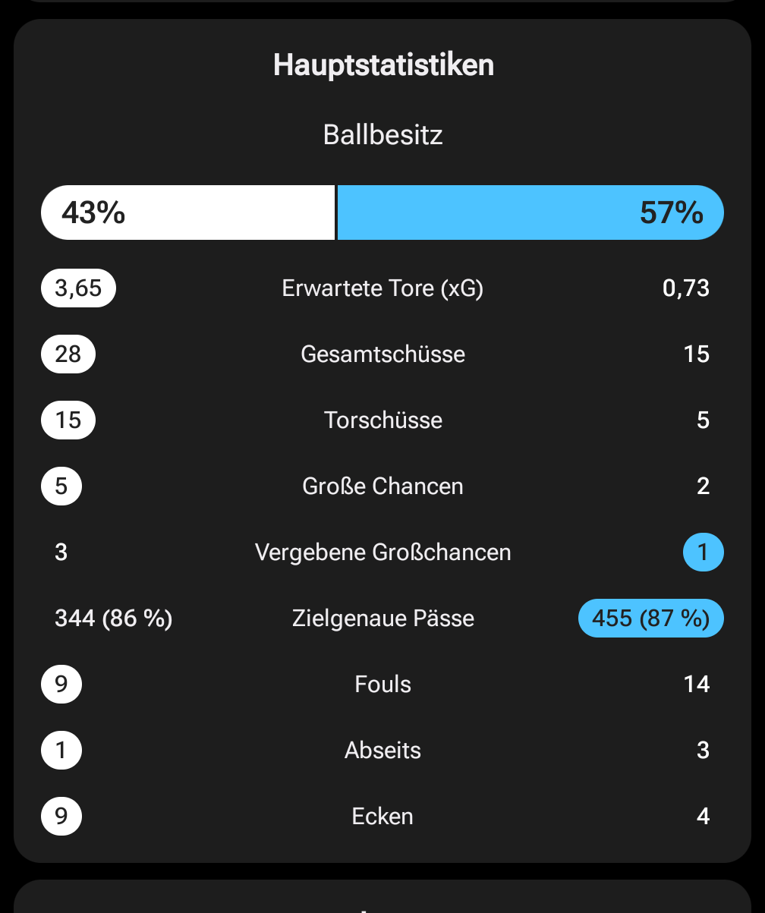Tap the 9 badge in the Fouls row

[61, 685]
